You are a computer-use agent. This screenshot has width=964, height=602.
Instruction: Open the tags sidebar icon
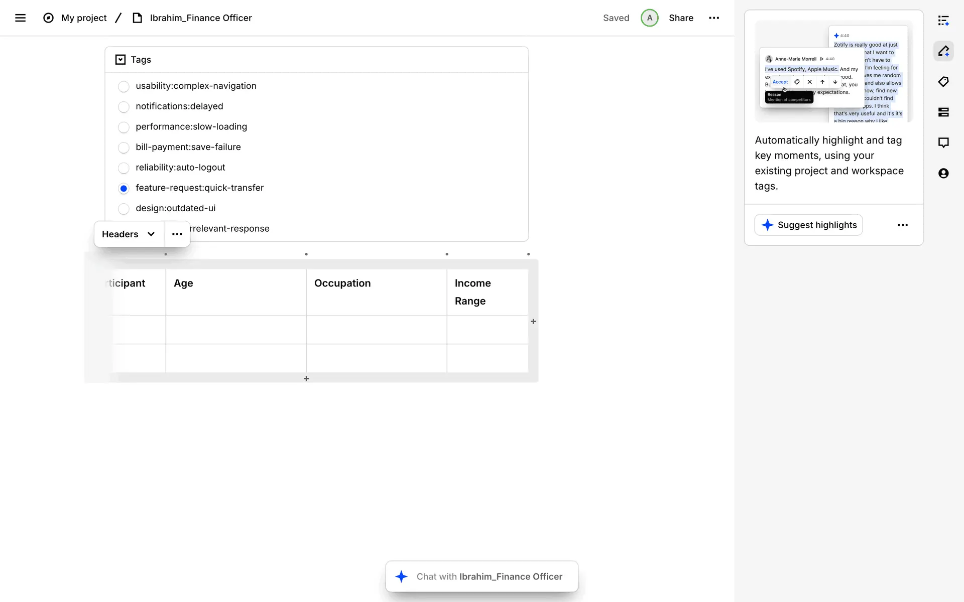click(x=943, y=82)
